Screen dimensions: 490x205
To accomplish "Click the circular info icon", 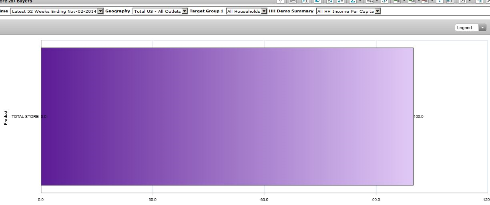I will point(384,1).
